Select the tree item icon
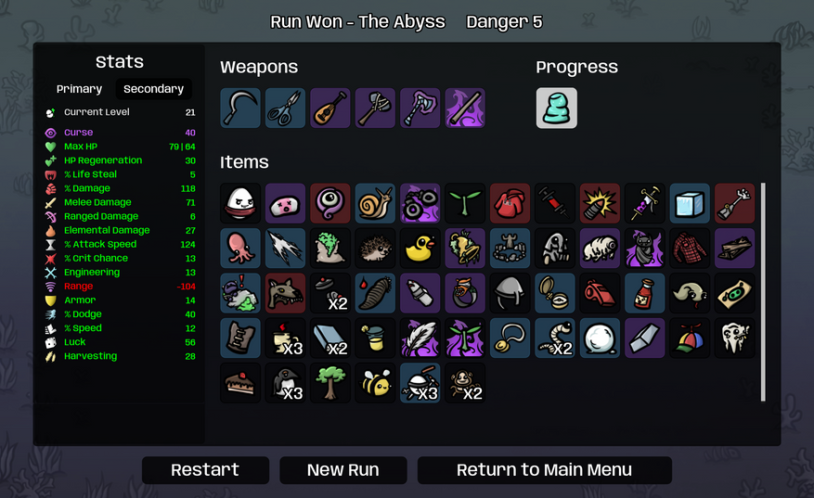814x498 pixels. click(330, 383)
